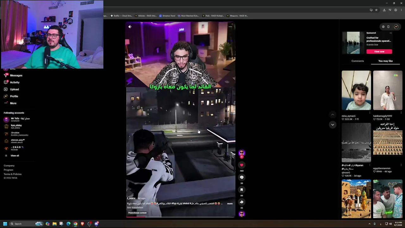This screenshot has height=228, width=405.
Task: Click the get-coins icon in top pill
Action: (x=383, y=27)
